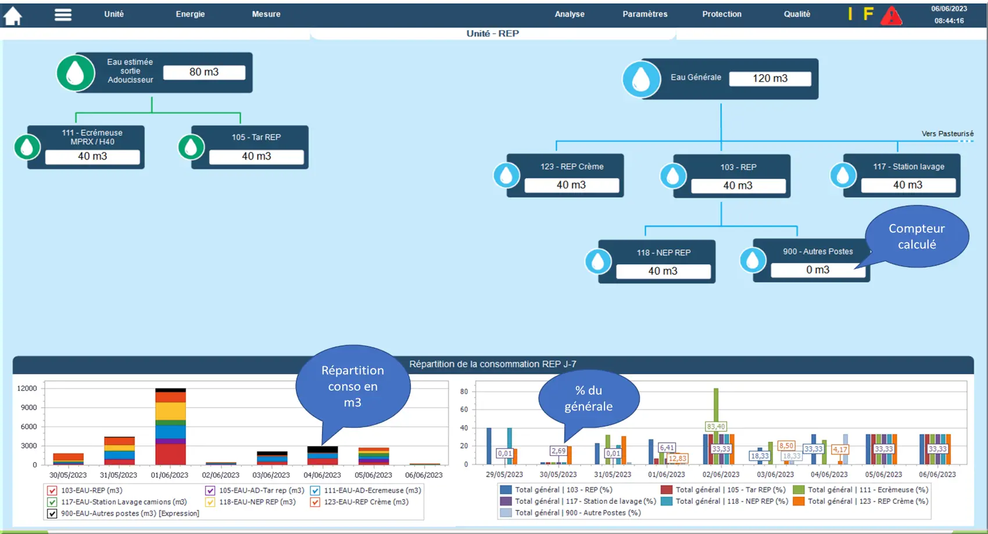Click the 05/06/2023 stacked bar in m3 chart
The height and width of the screenshot is (534, 988).
click(374, 456)
